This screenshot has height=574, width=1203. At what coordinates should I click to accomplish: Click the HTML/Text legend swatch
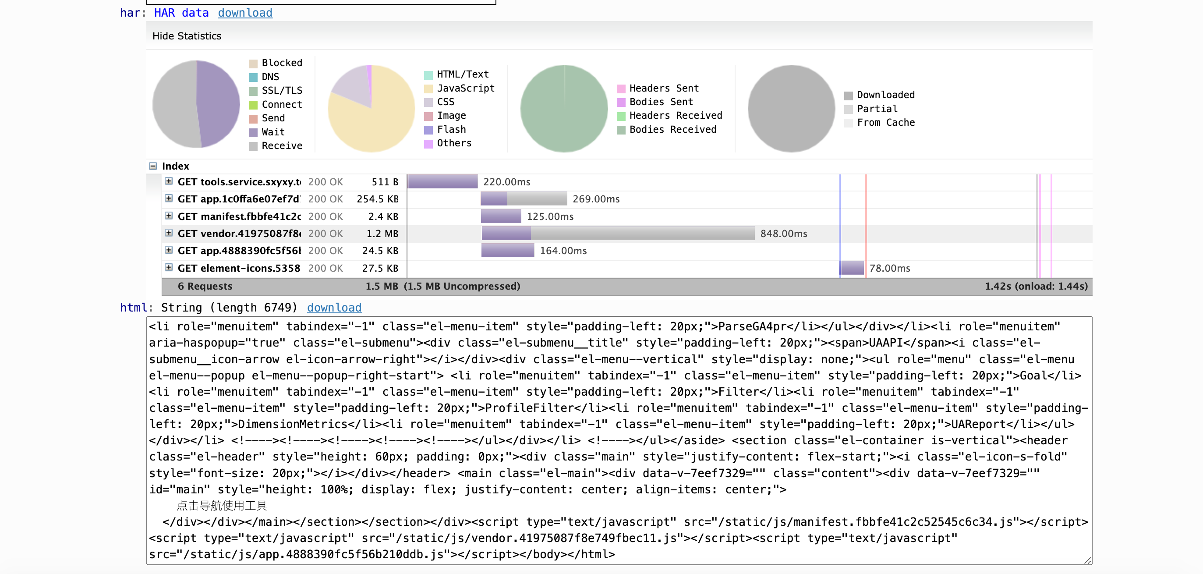[428, 75]
